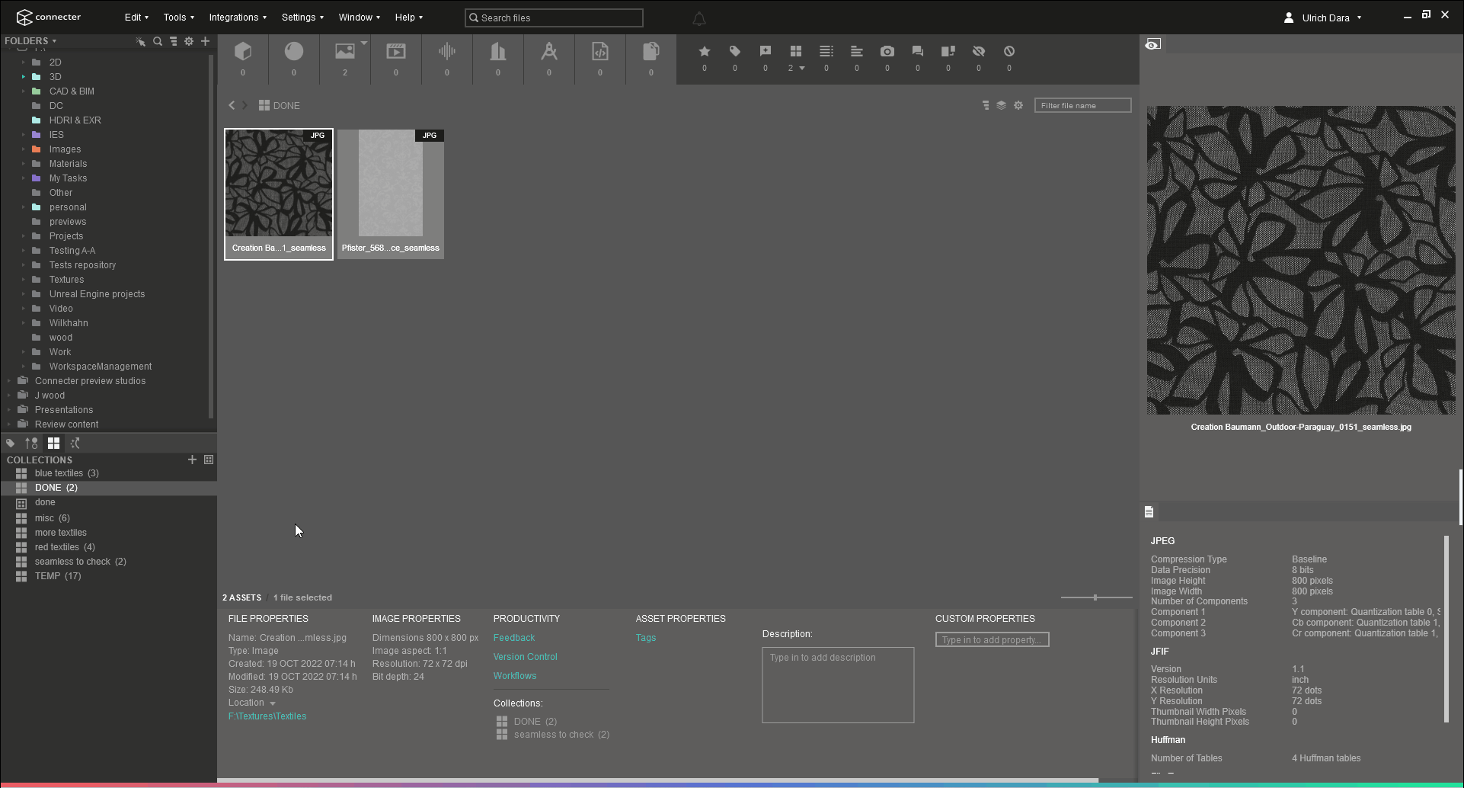Open the Feedback link
Viewport: 1464px width, 788px height.
coord(514,638)
